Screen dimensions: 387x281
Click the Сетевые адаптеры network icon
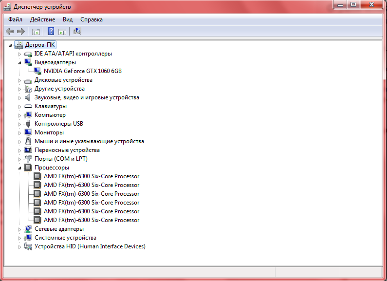pos(28,229)
